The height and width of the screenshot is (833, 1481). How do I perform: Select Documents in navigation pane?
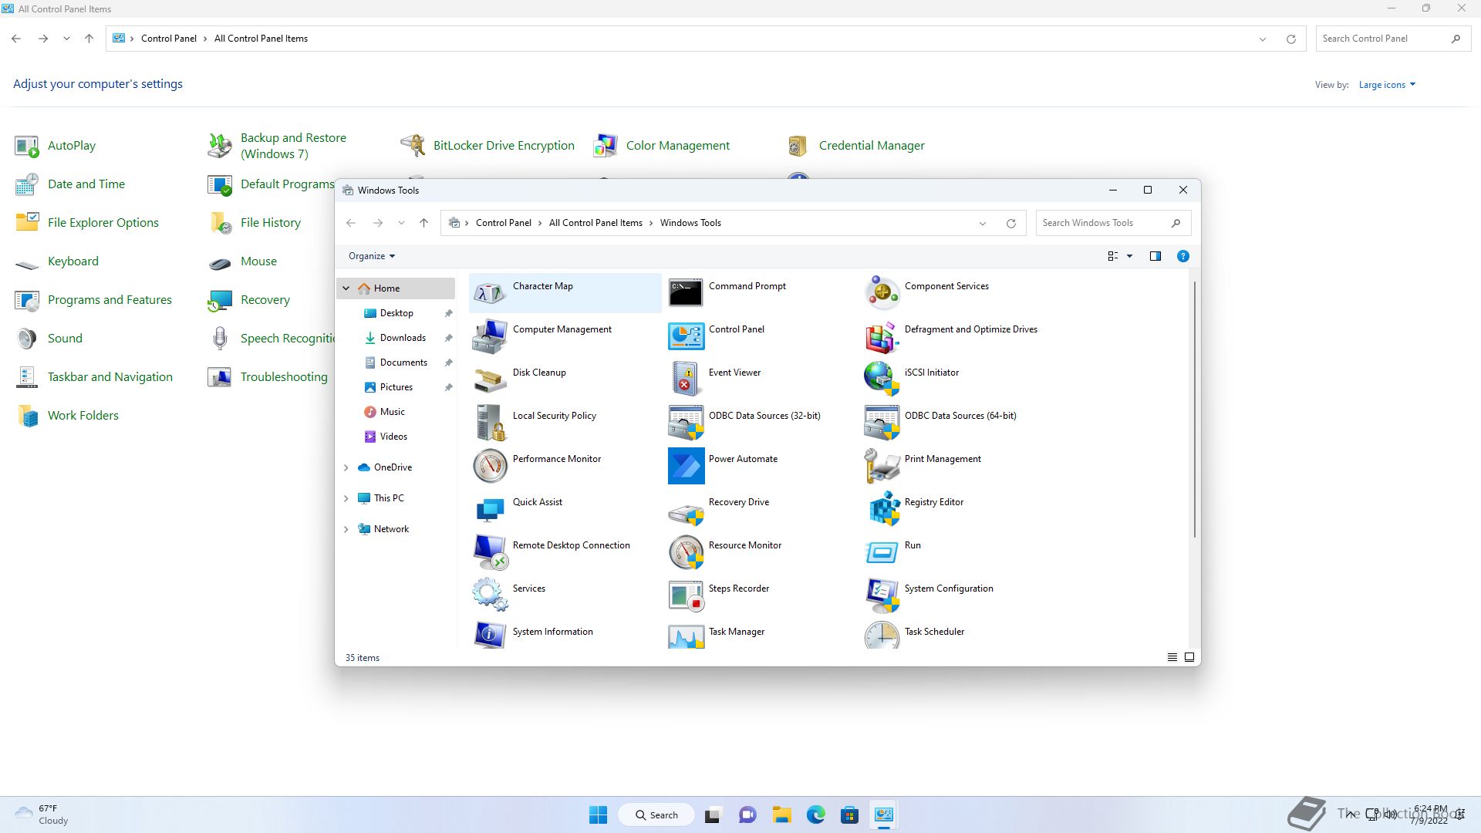[403, 363]
